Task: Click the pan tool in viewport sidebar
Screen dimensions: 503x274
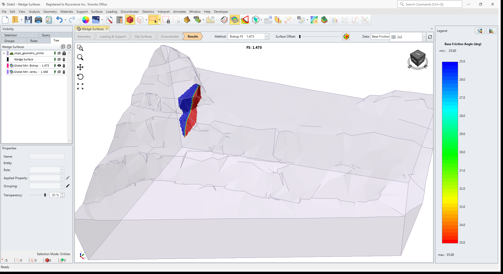Action: (x=80, y=67)
